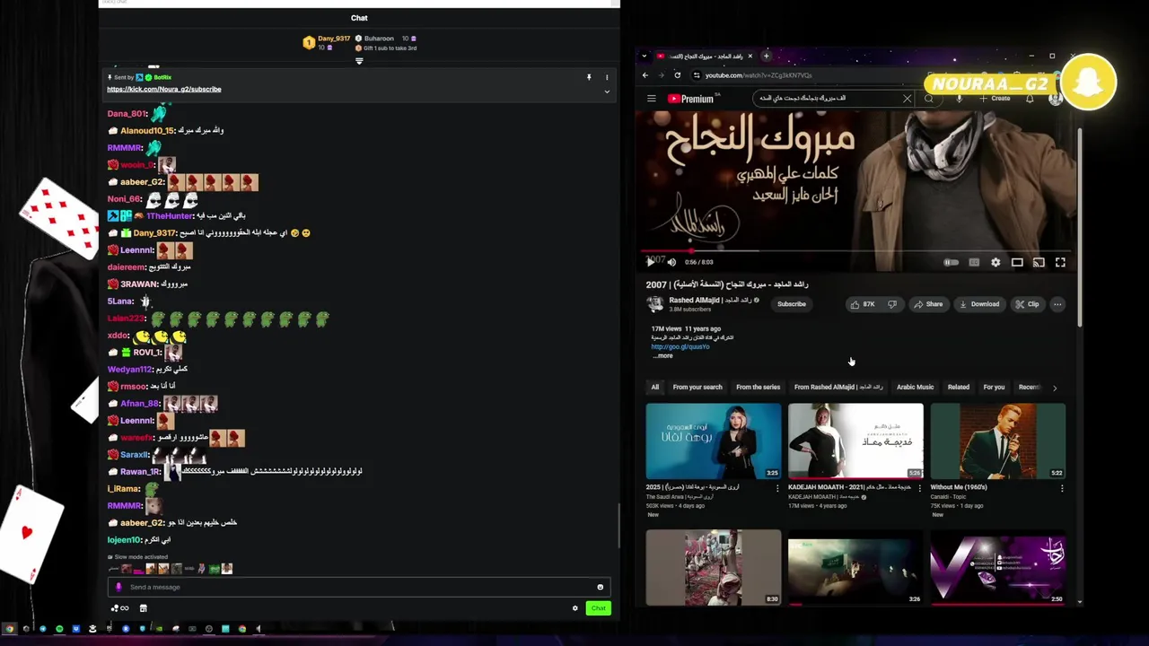Select the Related chip
1149x646 pixels.
pyautogui.click(x=958, y=387)
